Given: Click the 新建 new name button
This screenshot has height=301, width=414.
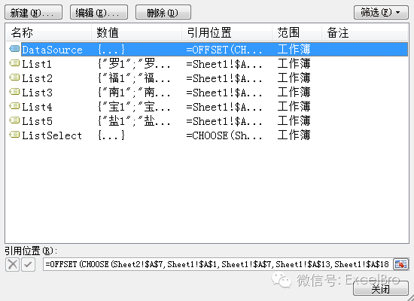Looking at the screenshot, I should (34, 12).
